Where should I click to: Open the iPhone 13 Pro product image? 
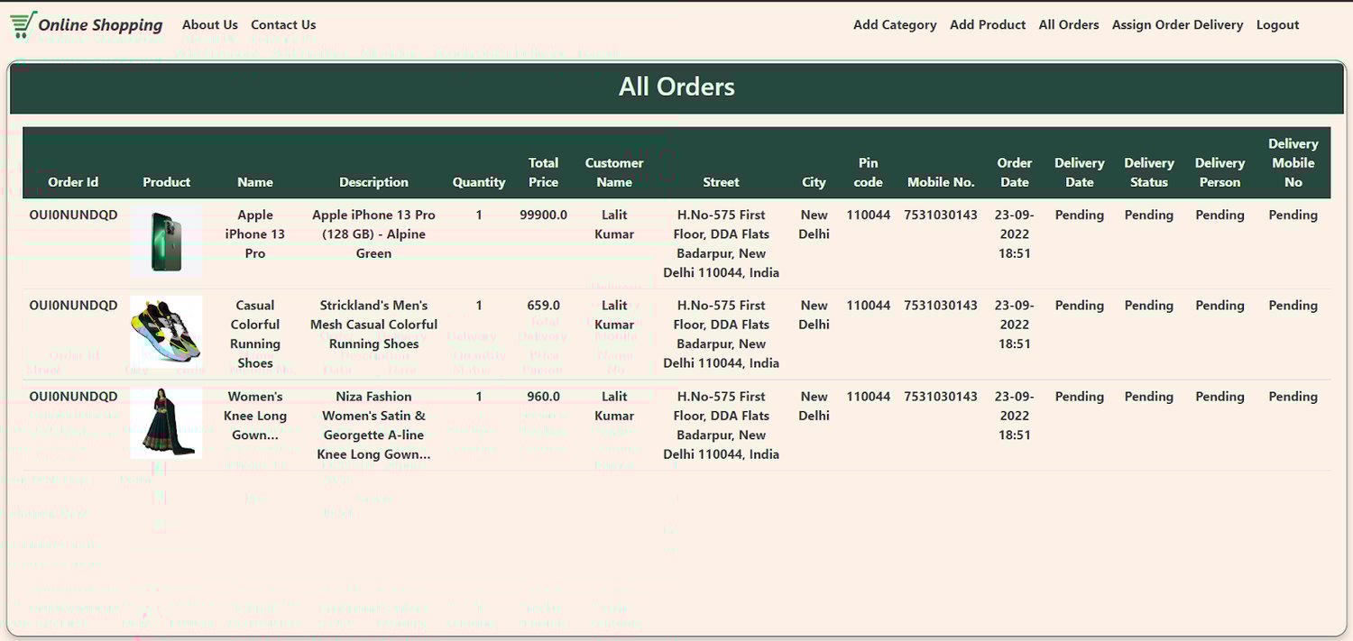click(x=166, y=241)
